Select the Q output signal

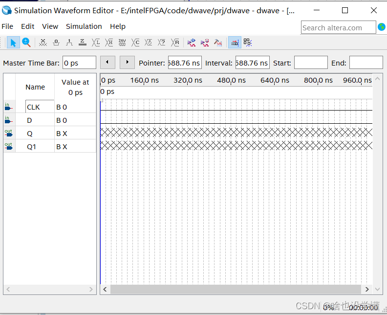30,134
